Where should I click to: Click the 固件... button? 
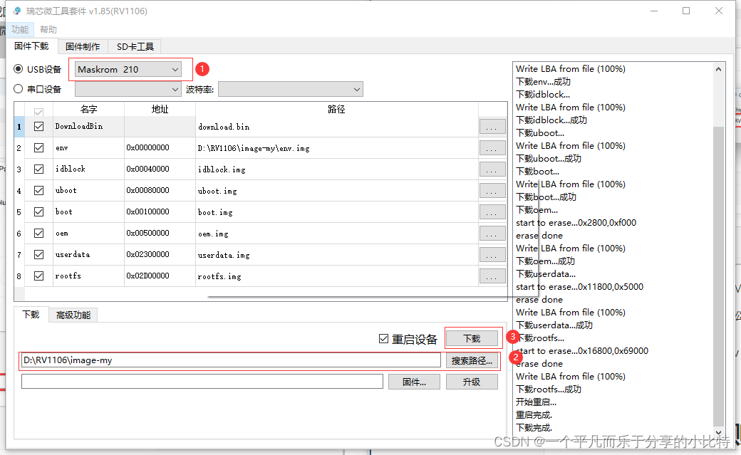[414, 382]
